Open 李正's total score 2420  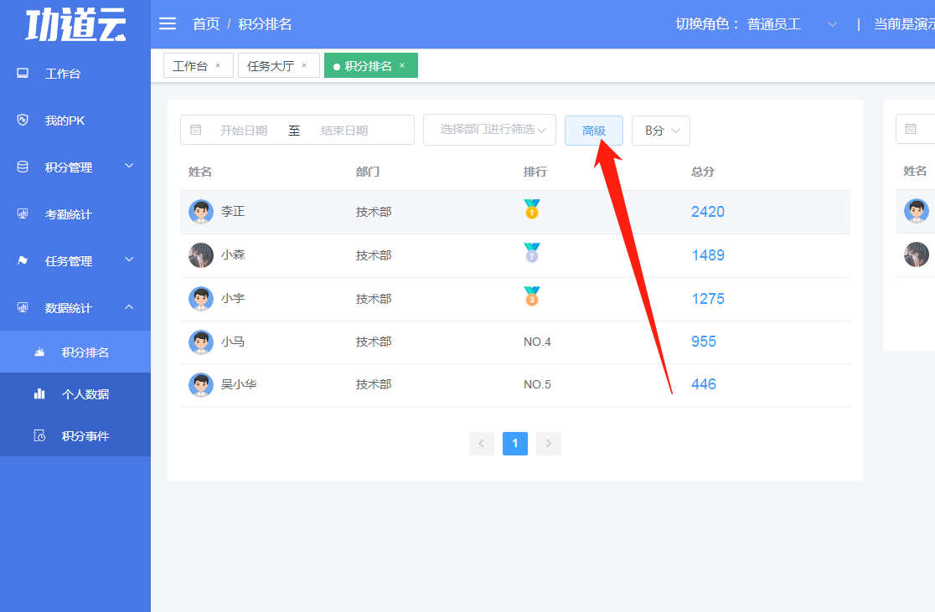(708, 212)
